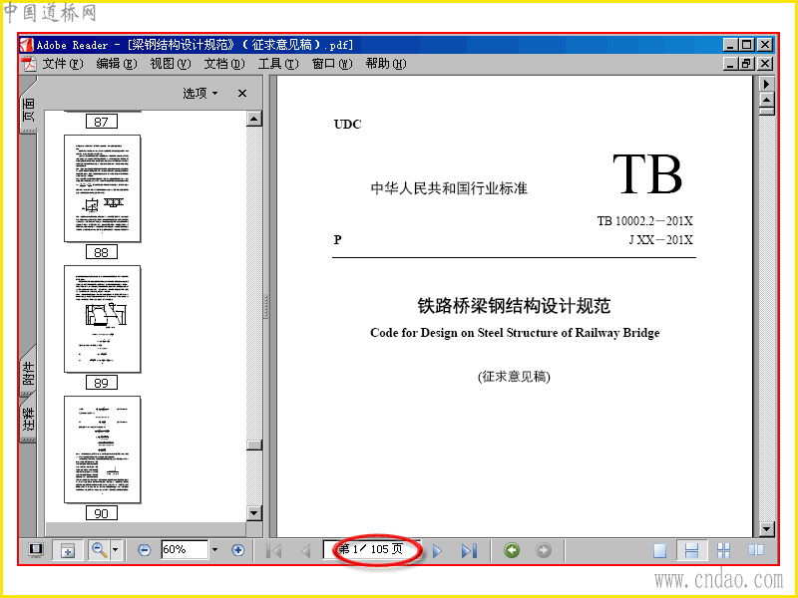Click the zoom in plus icon
The height and width of the screenshot is (598, 798).
pos(237,550)
